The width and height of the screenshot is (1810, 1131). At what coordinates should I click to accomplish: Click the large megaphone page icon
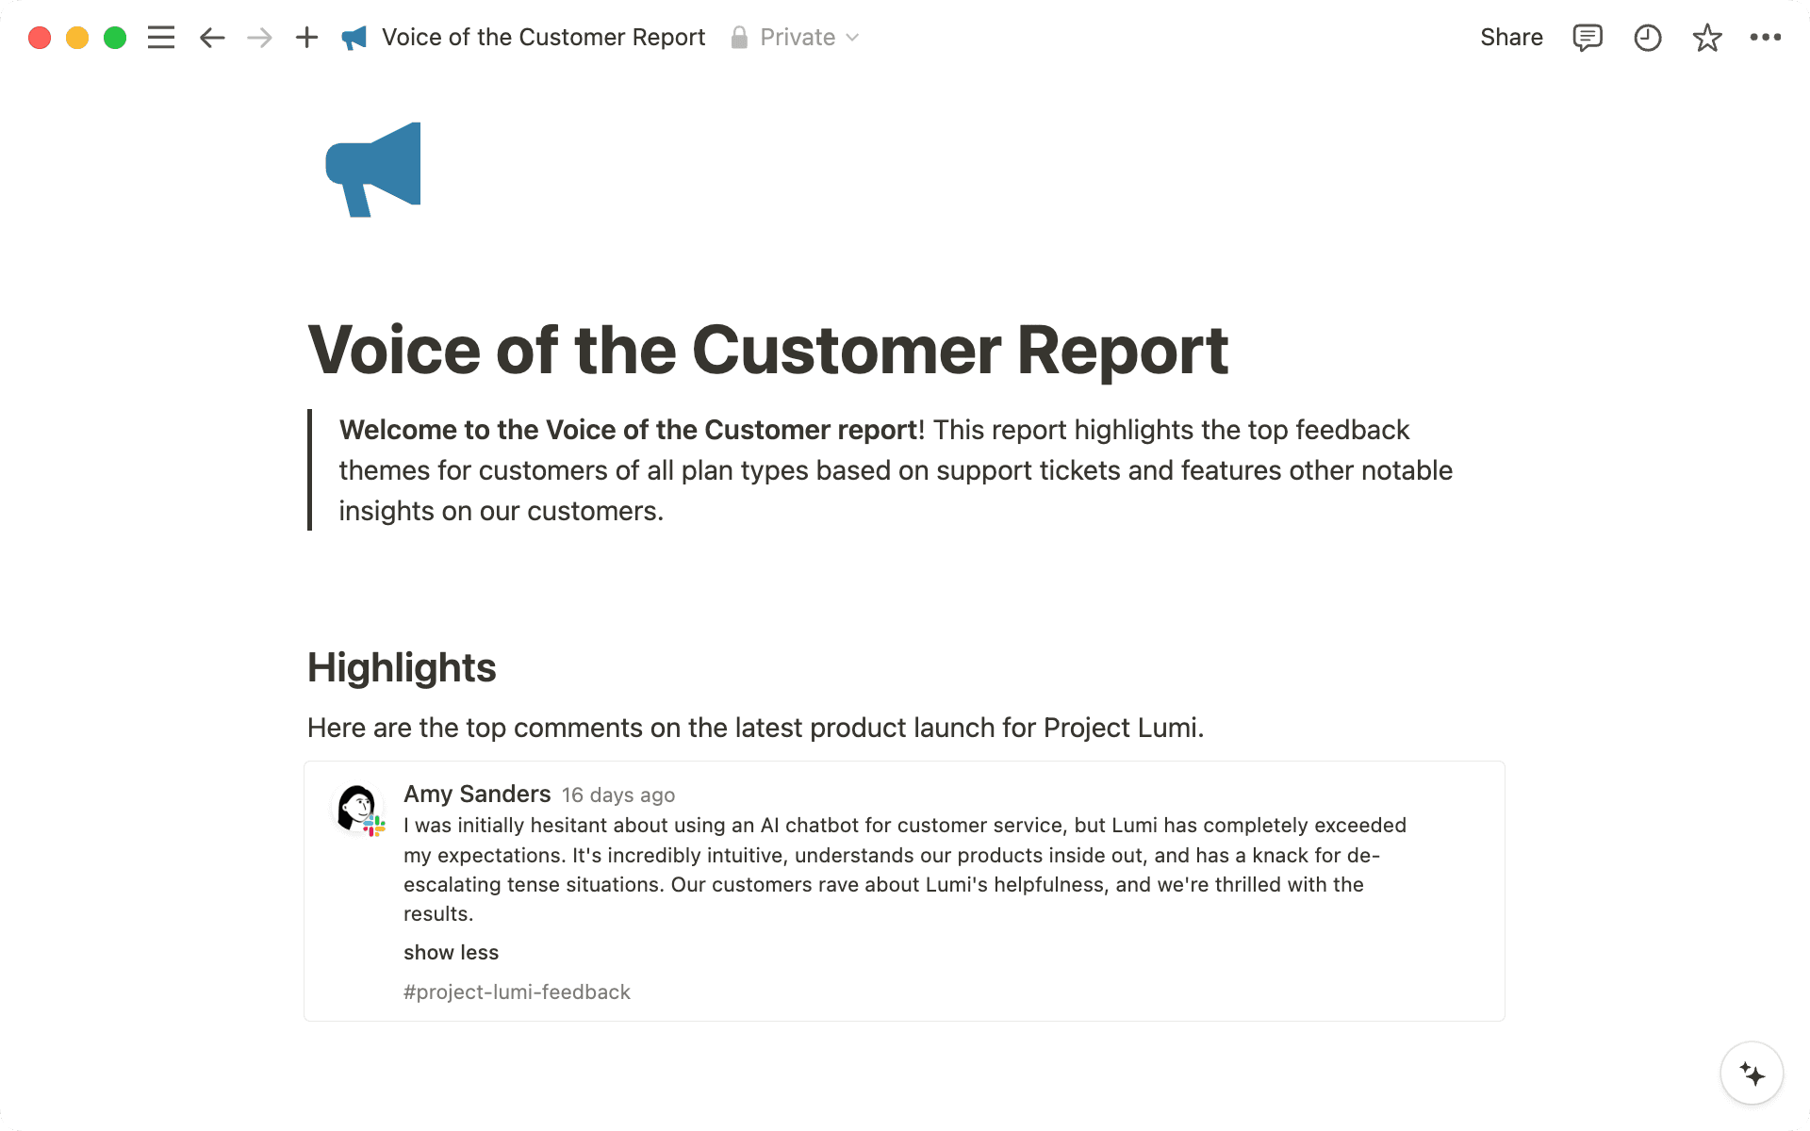click(x=374, y=170)
